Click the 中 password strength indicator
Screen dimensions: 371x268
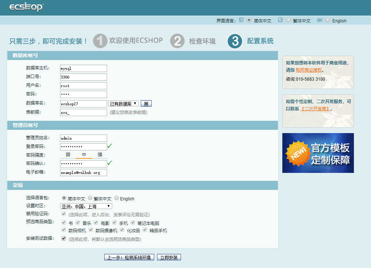84,155
